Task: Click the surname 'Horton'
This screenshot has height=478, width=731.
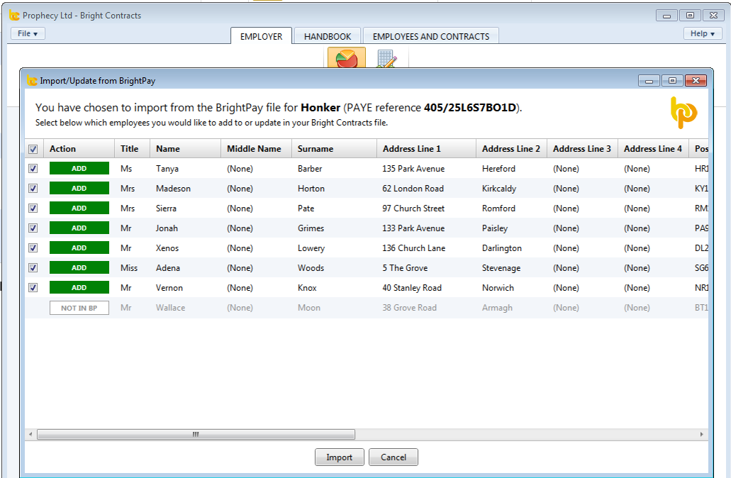Action: coord(311,189)
